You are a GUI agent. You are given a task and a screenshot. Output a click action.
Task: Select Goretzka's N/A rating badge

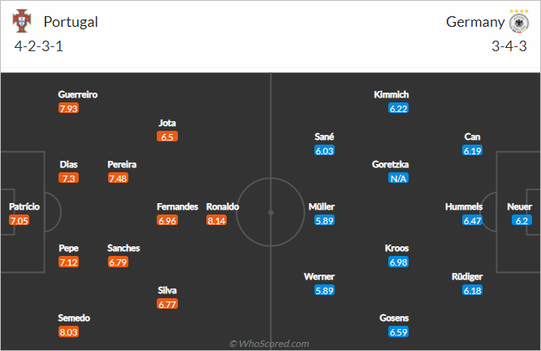click(x=398, y=178)
